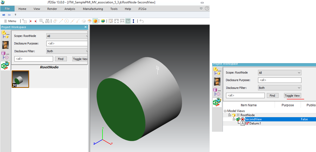Open Disclosure Filter Both dropdown in right panel

(280, 88)
